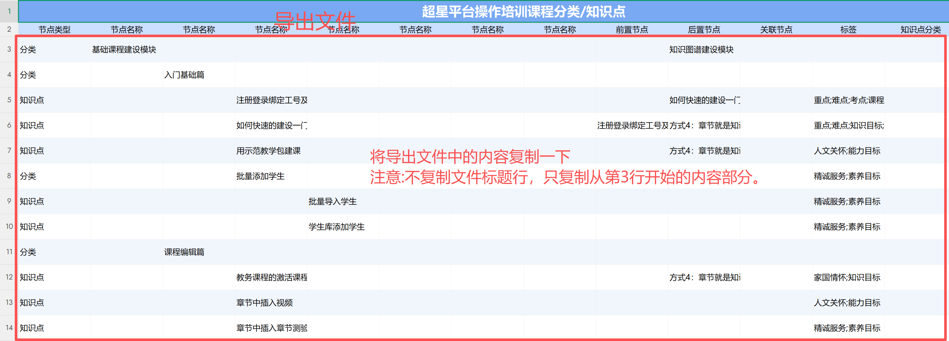Select the 知识点分类 column header cell
Image resolution: width=949 pixels, height=341 pixels.
tap(917, 29)
